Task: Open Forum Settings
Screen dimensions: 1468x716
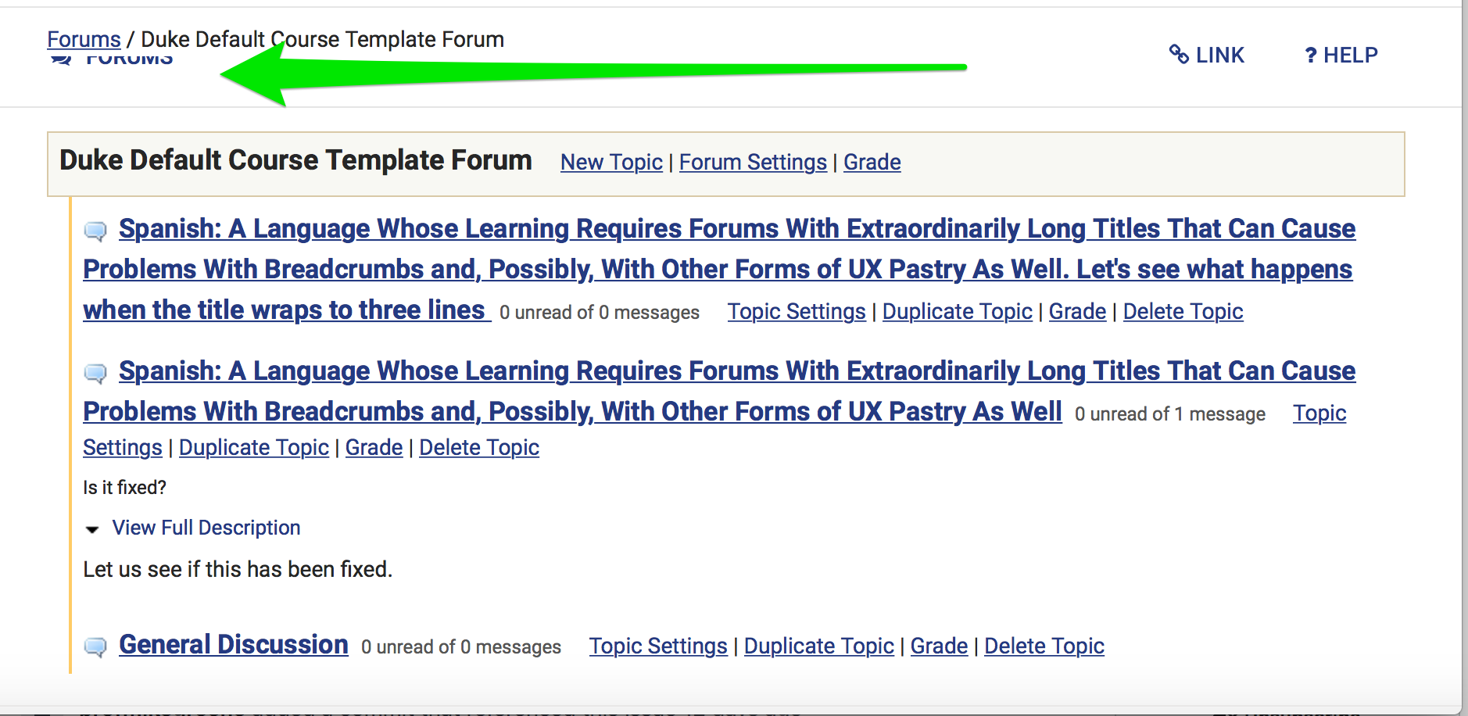Action: click(753, 162)
